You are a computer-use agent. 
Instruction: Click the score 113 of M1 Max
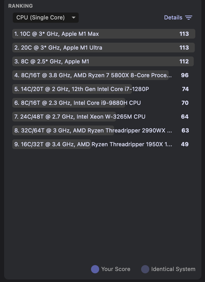point(184,34)
